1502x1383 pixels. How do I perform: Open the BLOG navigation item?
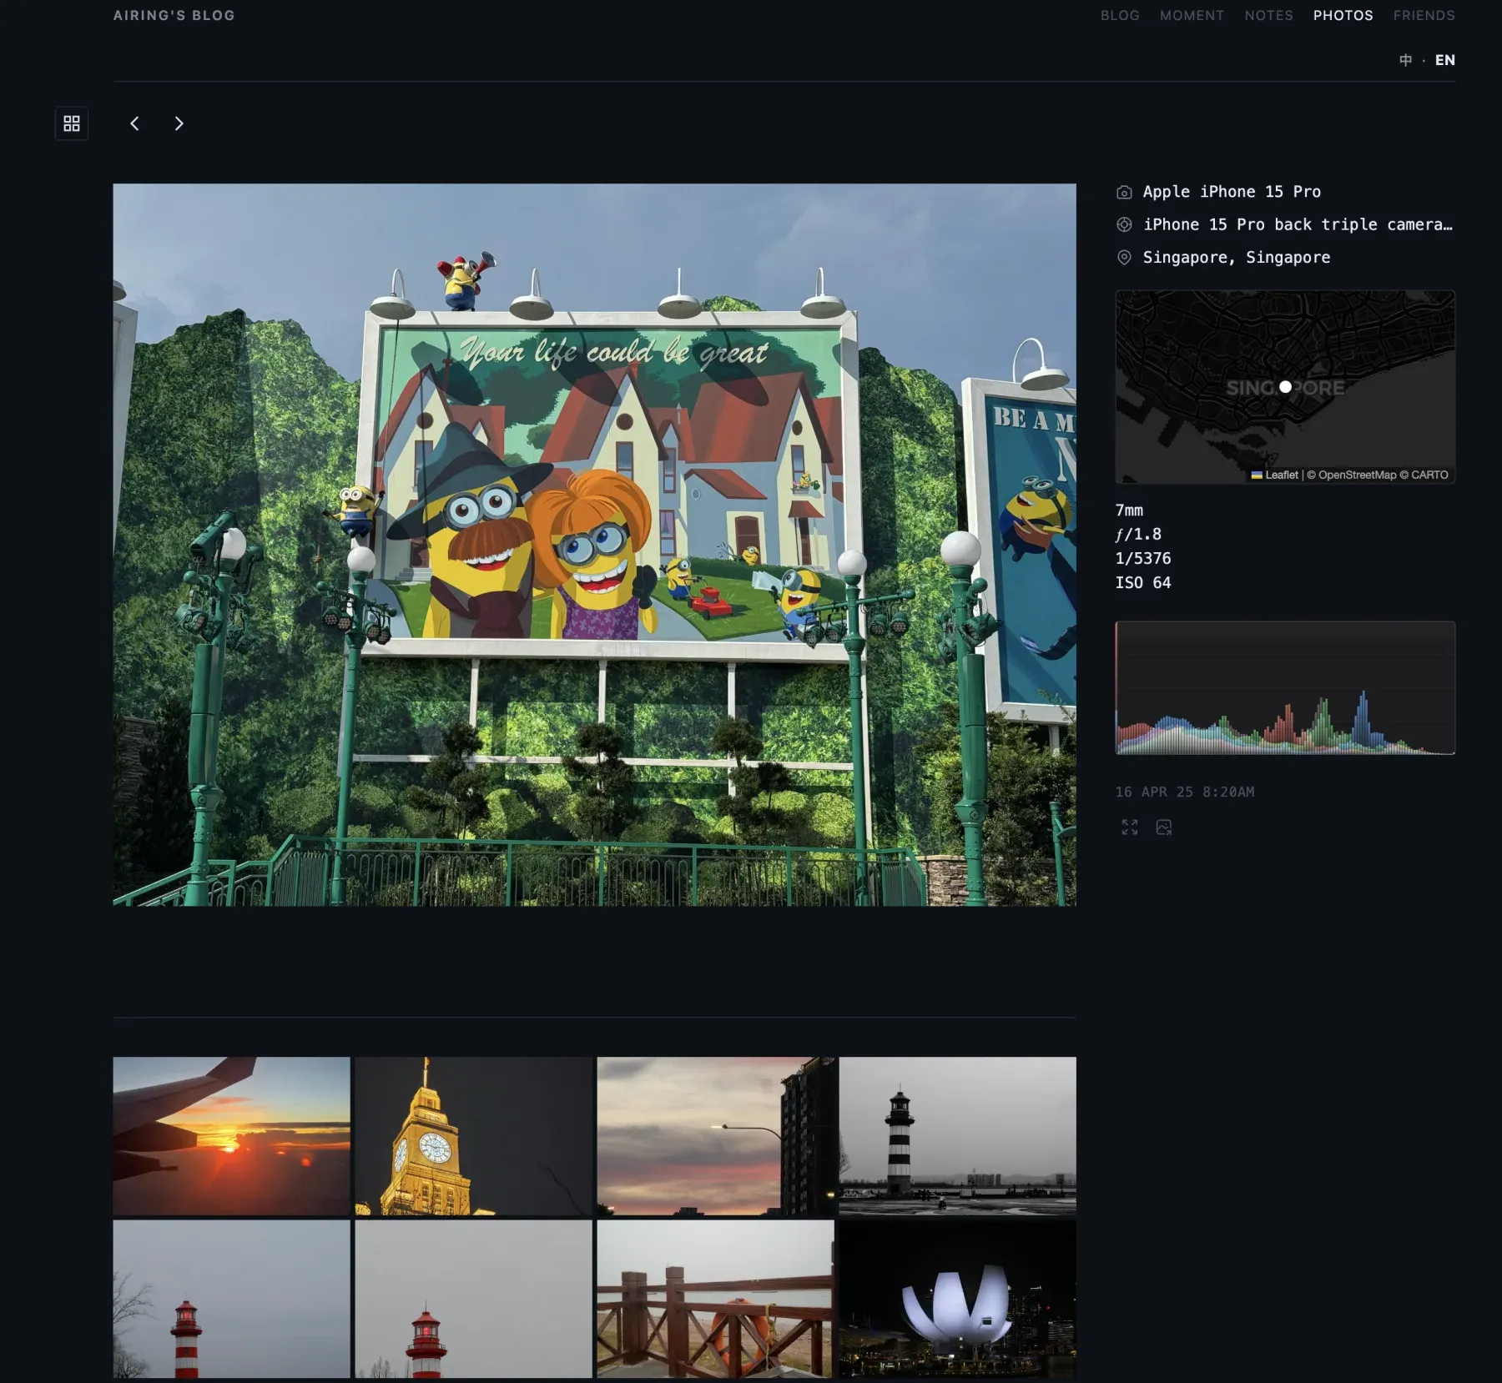pyautogui.click(x=1120, y=15)
